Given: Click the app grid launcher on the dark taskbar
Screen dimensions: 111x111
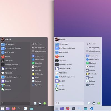Looking at the screenshot, I should (x=2, y=108).
